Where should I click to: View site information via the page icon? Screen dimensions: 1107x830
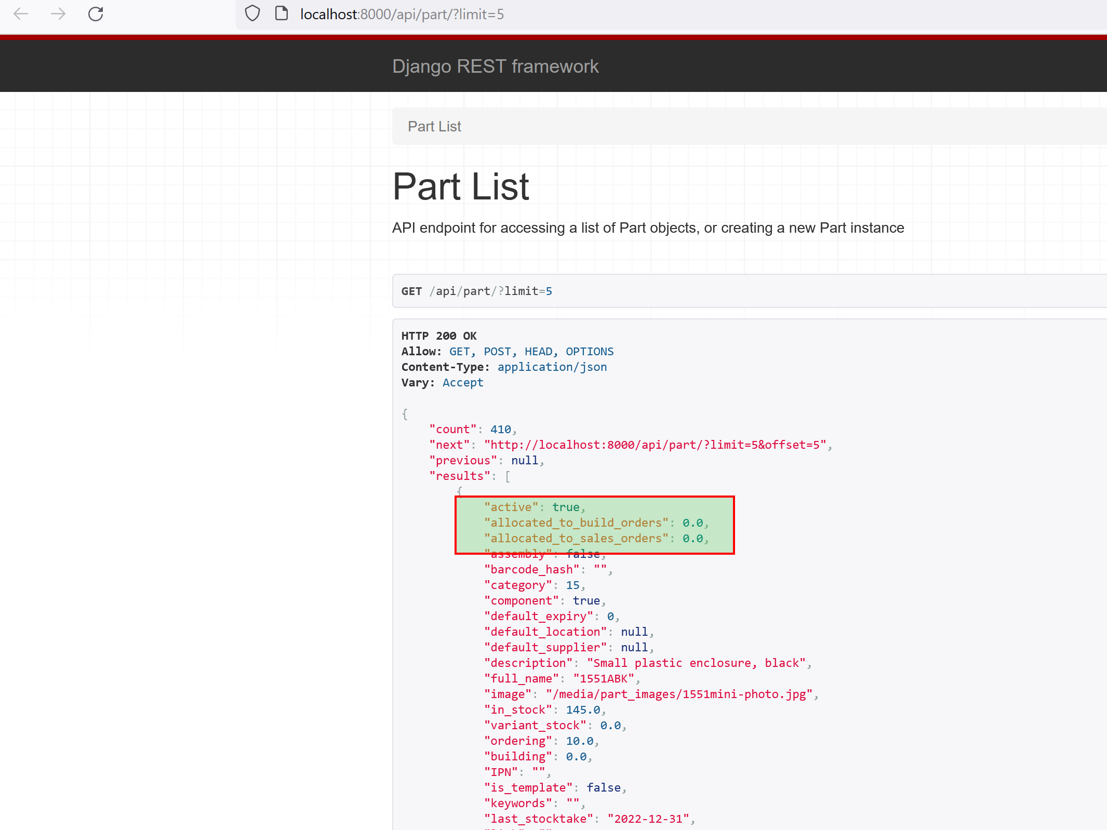[x=281, y=14]
